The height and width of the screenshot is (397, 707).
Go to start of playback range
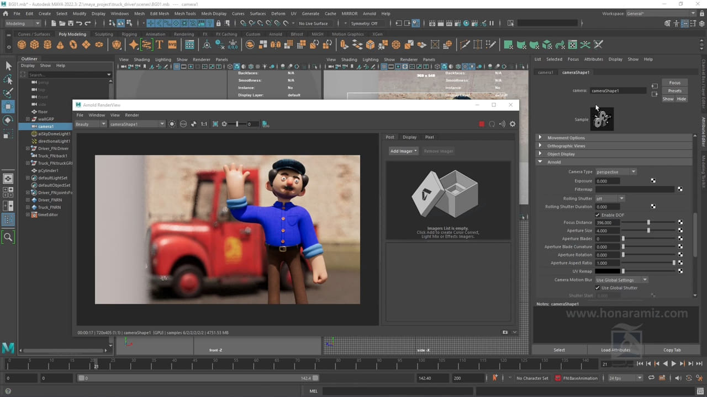640,363
